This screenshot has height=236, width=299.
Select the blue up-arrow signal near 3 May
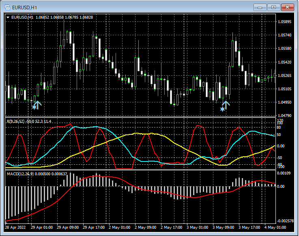tap(226, 105)
